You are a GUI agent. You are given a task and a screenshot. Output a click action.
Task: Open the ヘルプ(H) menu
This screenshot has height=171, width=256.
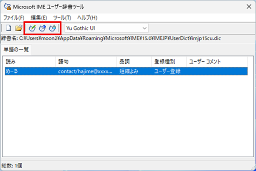pyautogui.click(x=87, y=17)
